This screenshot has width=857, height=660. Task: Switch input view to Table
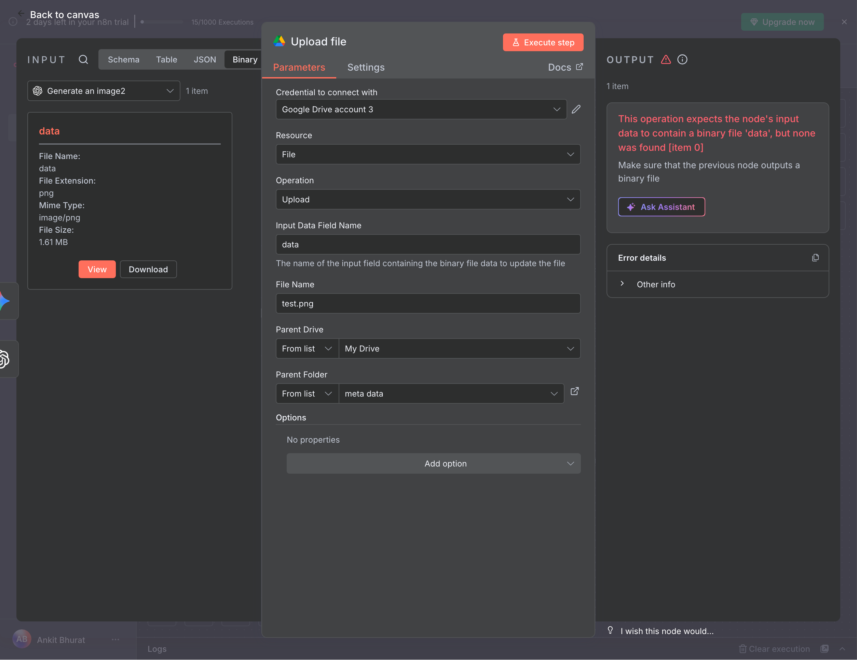[x=166, y=60]
